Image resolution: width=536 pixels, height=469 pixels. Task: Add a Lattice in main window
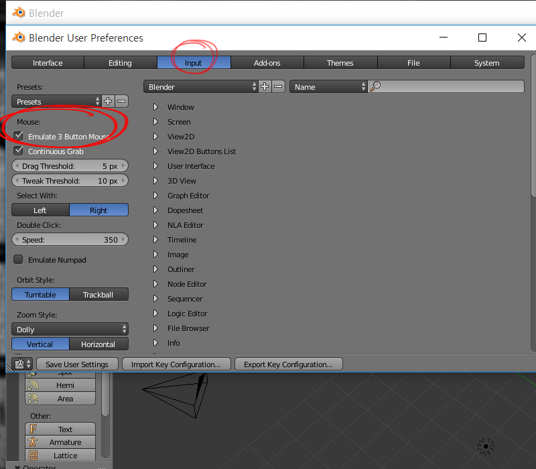pyautogui.click(x=60, y=456)
